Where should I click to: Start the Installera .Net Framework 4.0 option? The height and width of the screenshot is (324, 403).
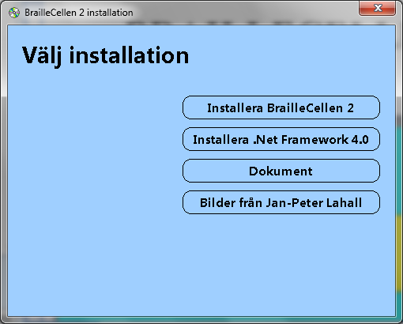tap(281, 139)
